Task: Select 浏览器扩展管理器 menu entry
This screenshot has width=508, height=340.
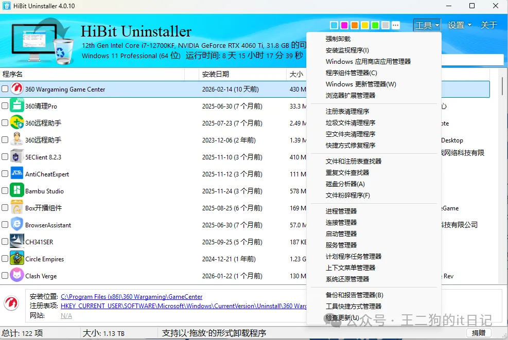Action: (x=350, y=96)
